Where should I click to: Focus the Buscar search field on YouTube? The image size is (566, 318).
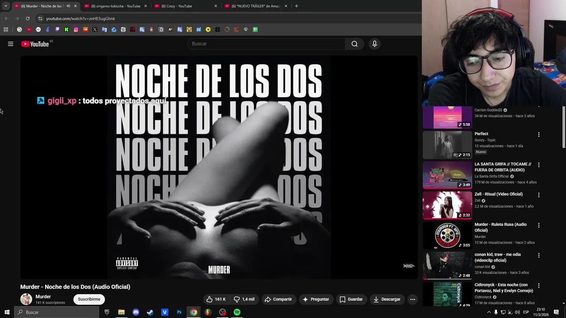point(267,44)
